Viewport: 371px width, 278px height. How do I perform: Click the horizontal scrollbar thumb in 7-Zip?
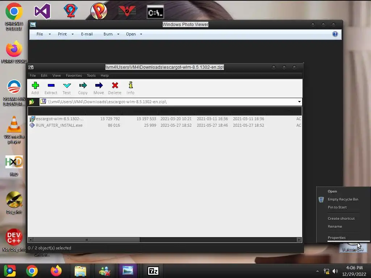coord(87,240)
